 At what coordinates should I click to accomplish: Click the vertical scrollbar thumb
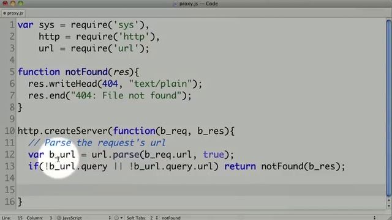(x=389, y=108)
